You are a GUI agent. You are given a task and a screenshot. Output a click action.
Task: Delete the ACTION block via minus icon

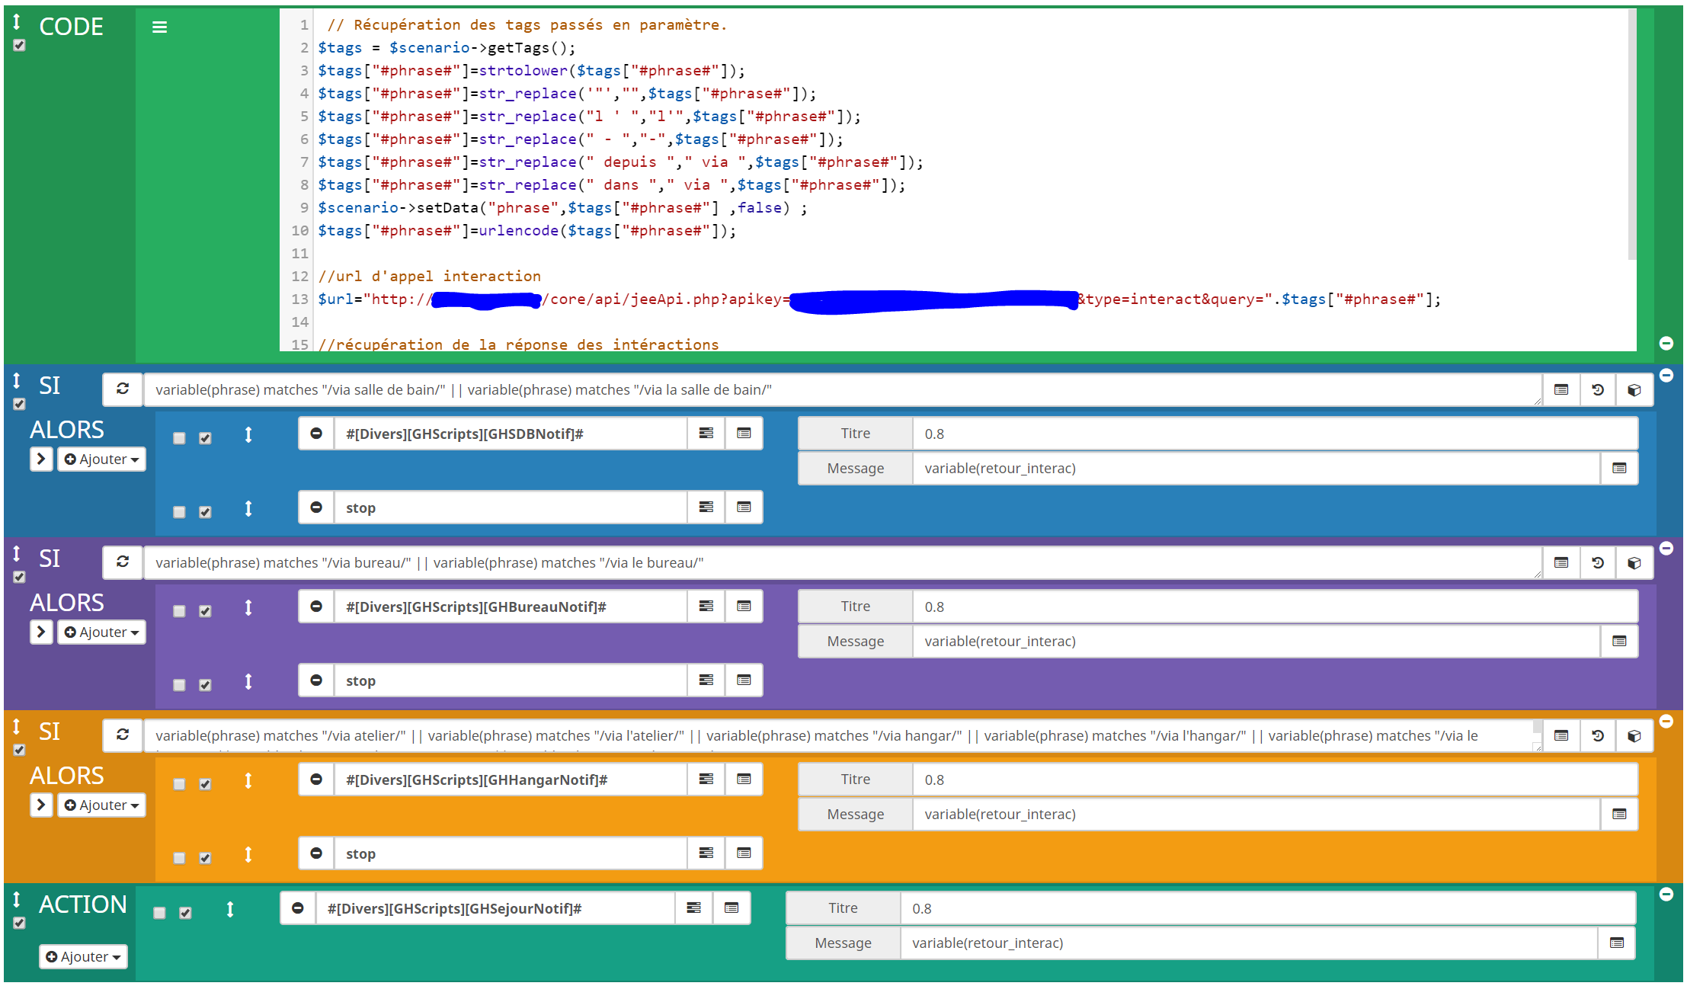click(x=1666, y=895)
